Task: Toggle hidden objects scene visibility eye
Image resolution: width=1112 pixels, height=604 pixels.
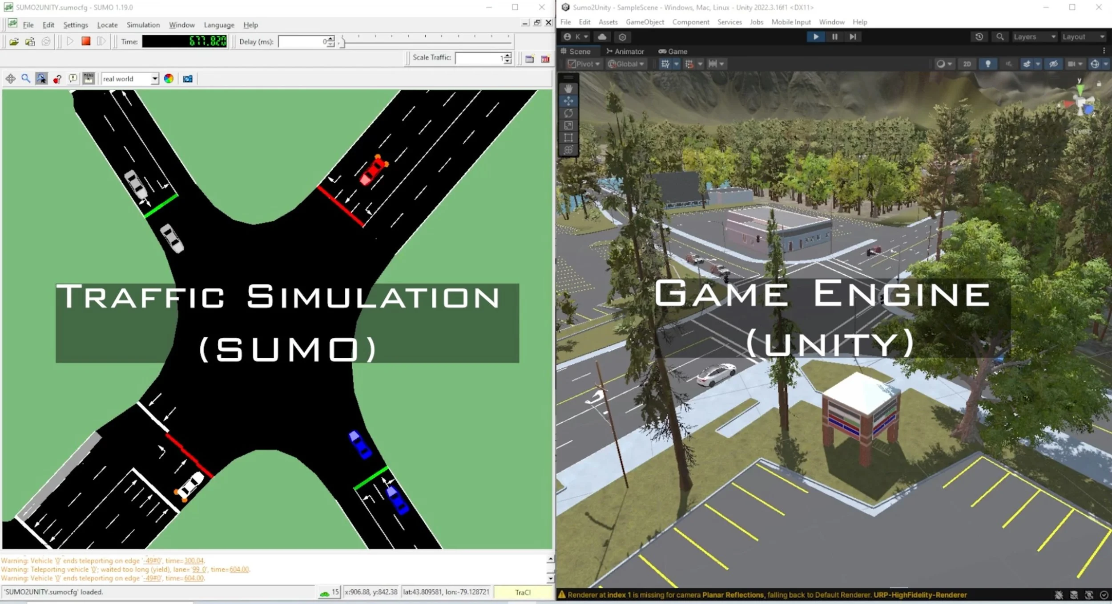Action: 1053,64
